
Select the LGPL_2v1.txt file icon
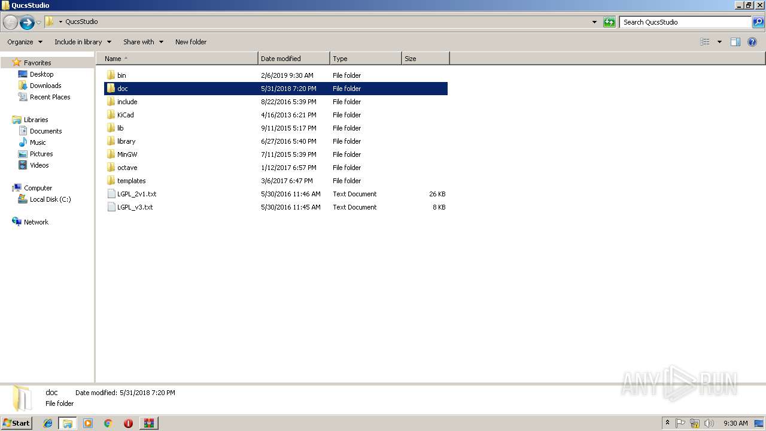[111, 194]
